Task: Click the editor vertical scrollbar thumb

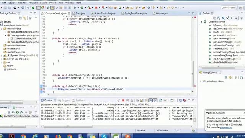Action: (193, 74)
